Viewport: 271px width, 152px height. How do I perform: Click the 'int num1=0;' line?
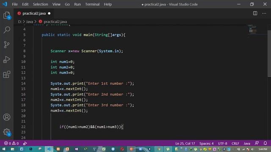tap(63, 62)
